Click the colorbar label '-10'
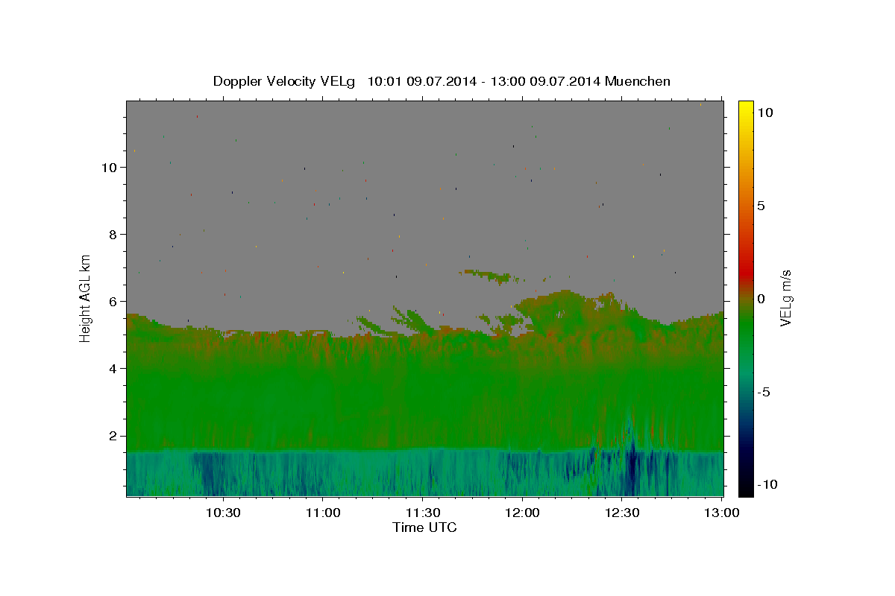The image size is (895, 596). pyautogui.click(x=767, y=485)
